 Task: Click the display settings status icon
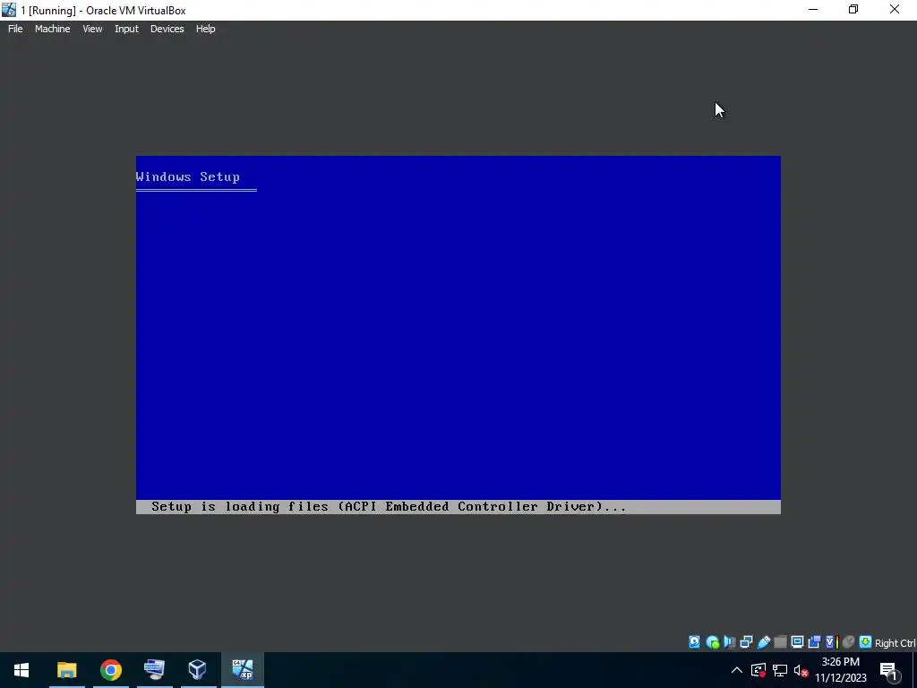click(797, 642)
